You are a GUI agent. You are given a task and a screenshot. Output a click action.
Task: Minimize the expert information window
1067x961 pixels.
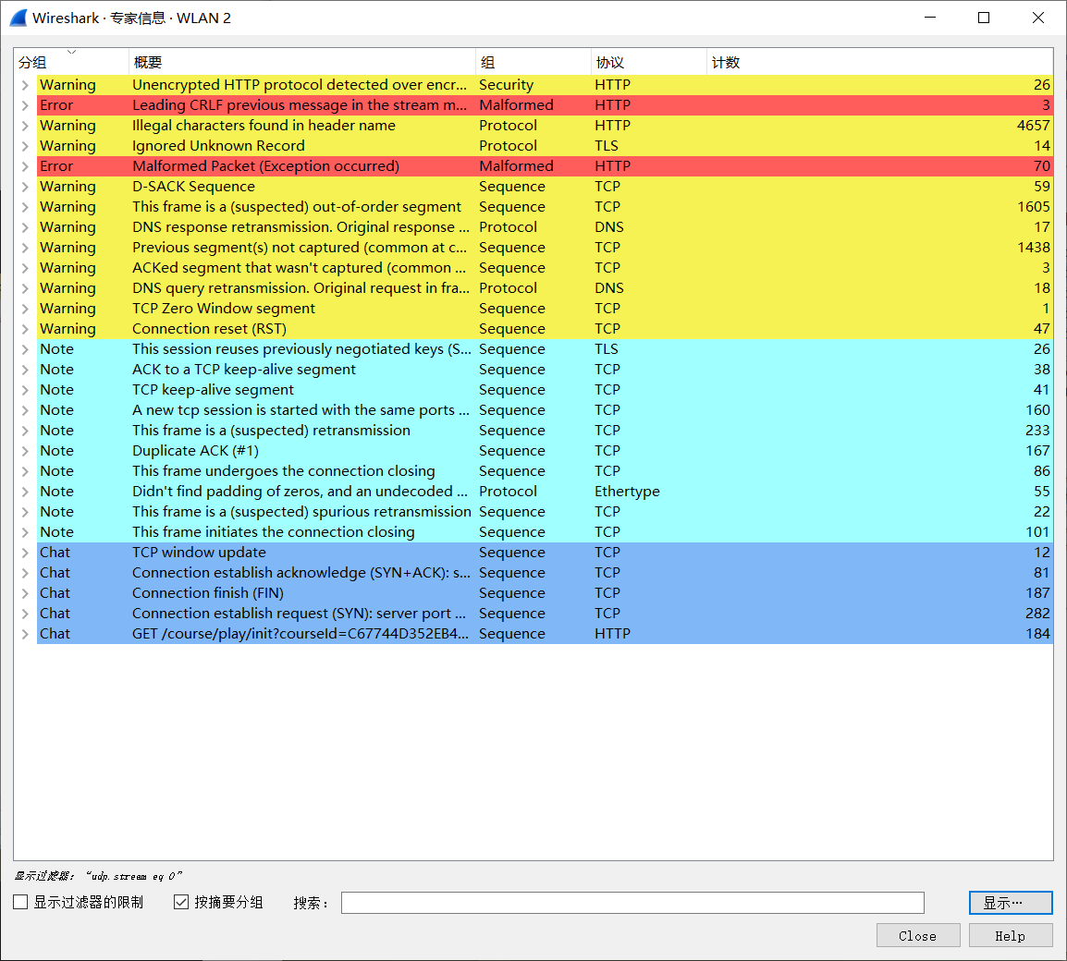point(930,18)
